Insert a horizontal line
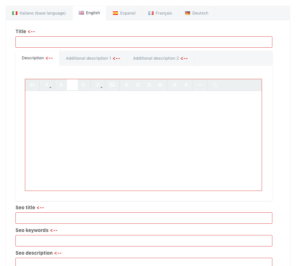This screenshot has width=296, height=266. pyautogui.click(x=200, y=85)
